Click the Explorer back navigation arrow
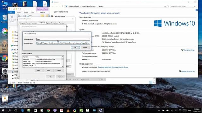Screen dimensions: 202x113 pyautogui.click(x=10, y=28)
